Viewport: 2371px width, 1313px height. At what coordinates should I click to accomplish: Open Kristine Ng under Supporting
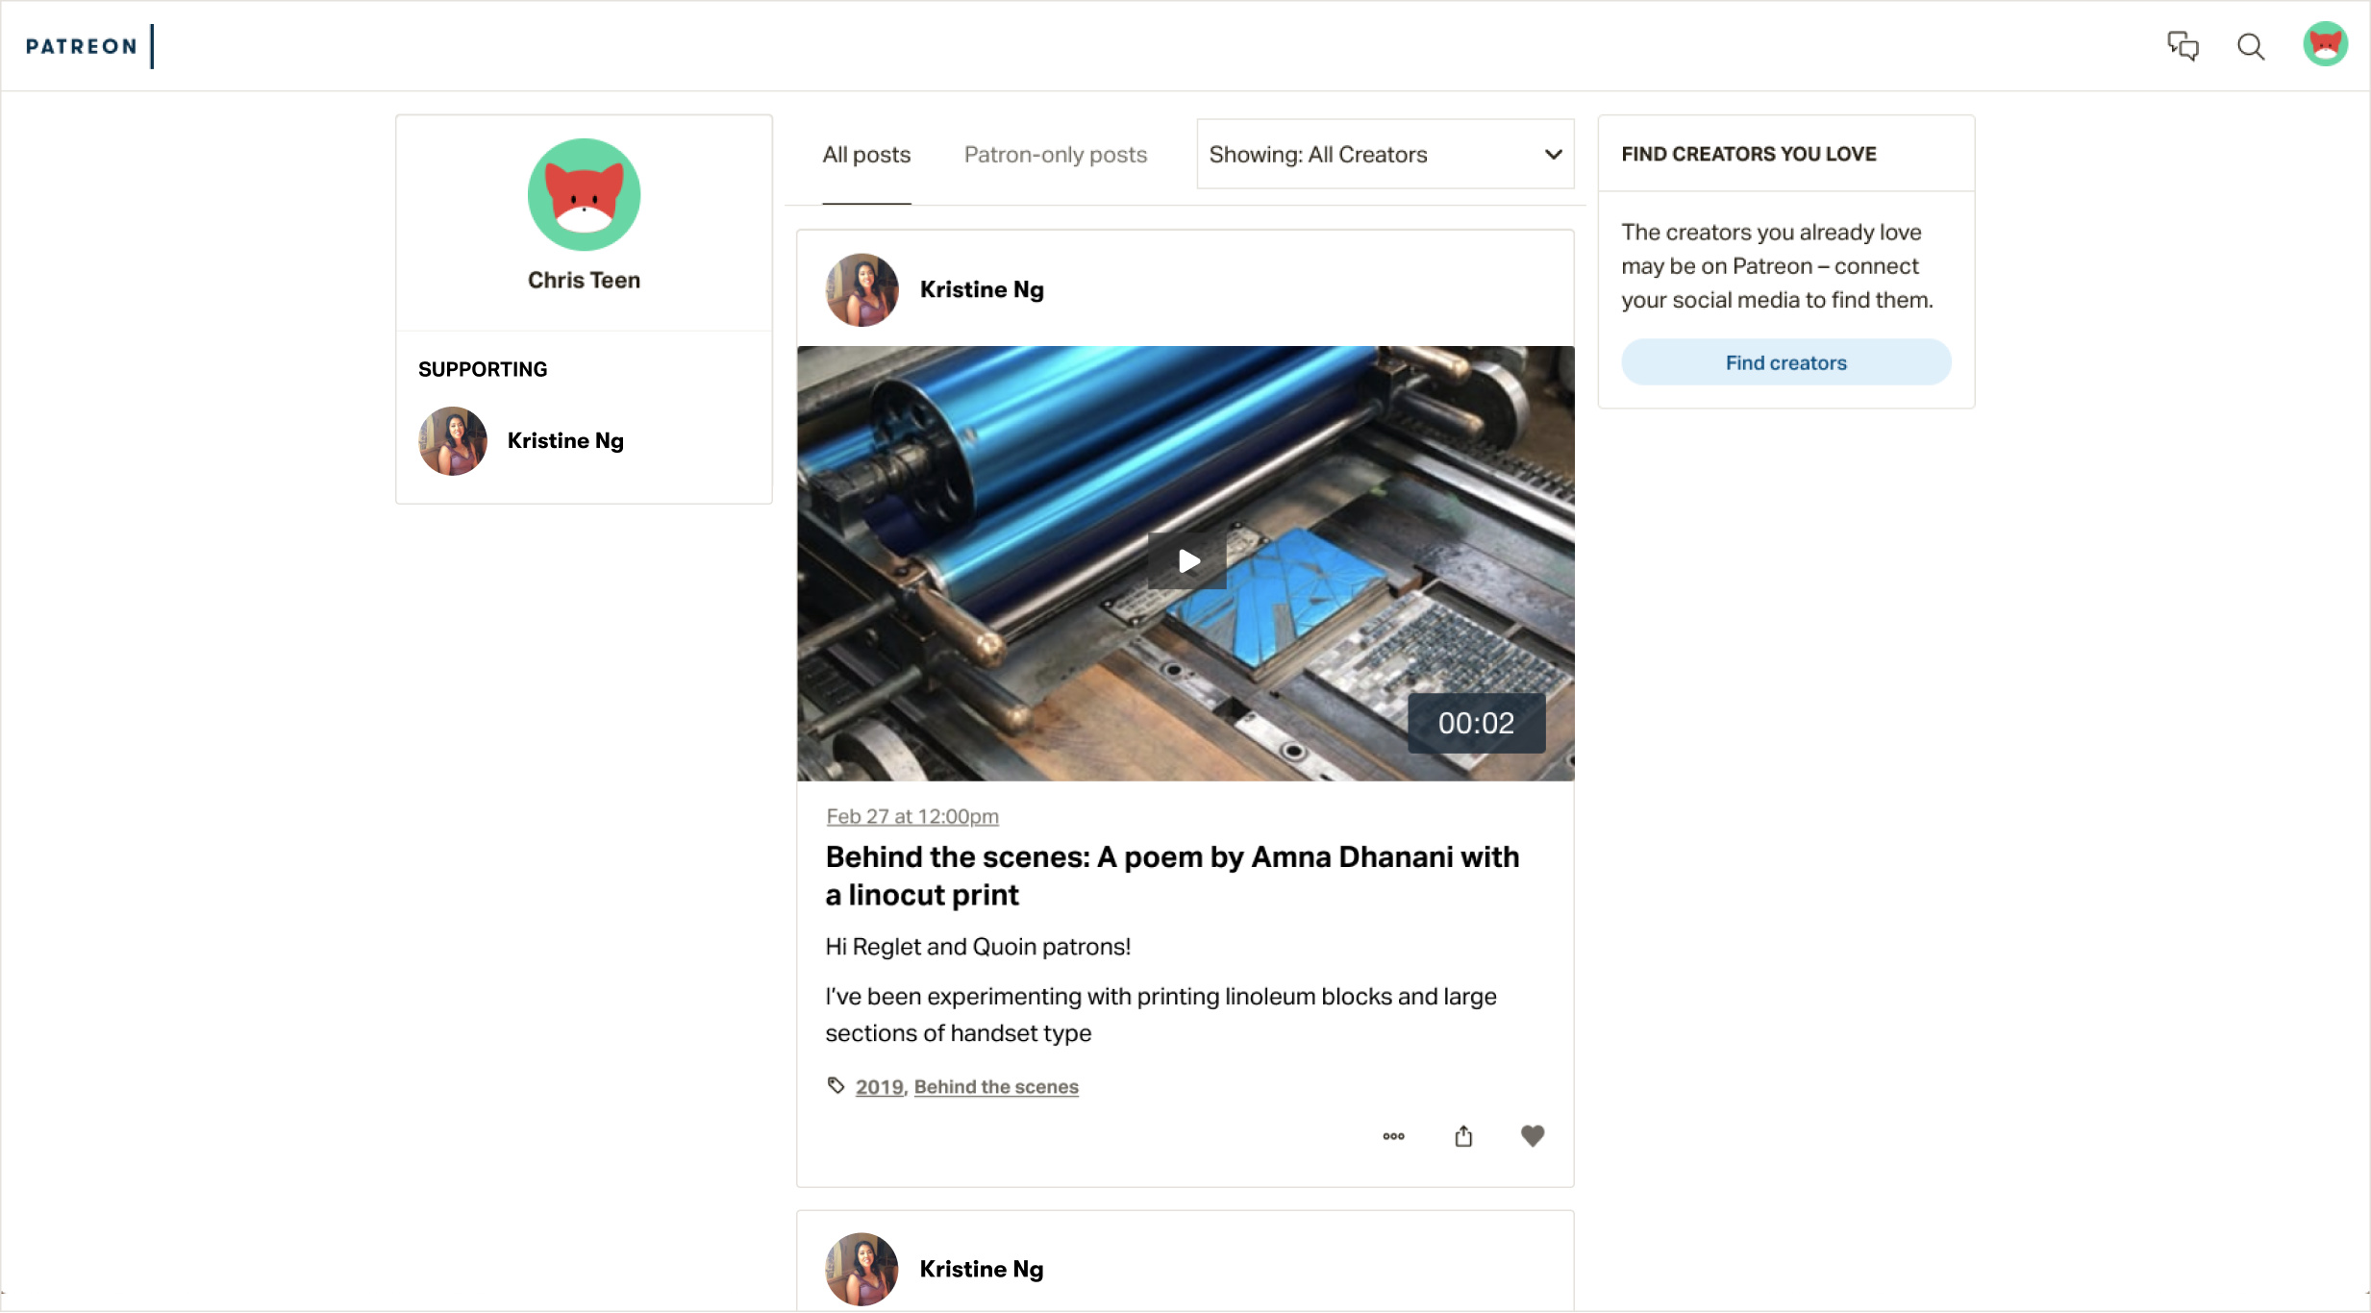[564, 441]
